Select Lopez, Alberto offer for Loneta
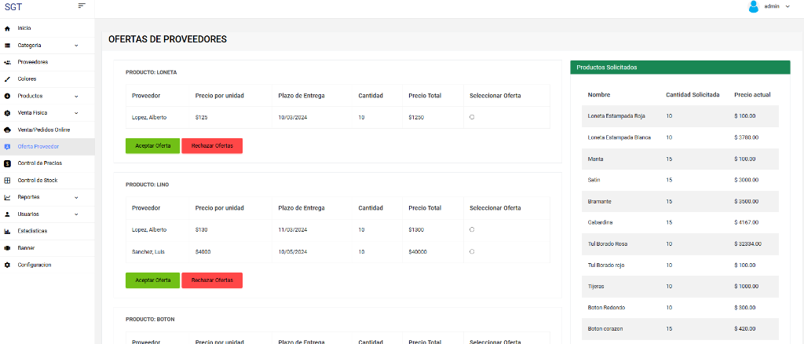 472,117
